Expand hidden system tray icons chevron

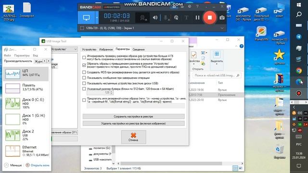[294, 107]
